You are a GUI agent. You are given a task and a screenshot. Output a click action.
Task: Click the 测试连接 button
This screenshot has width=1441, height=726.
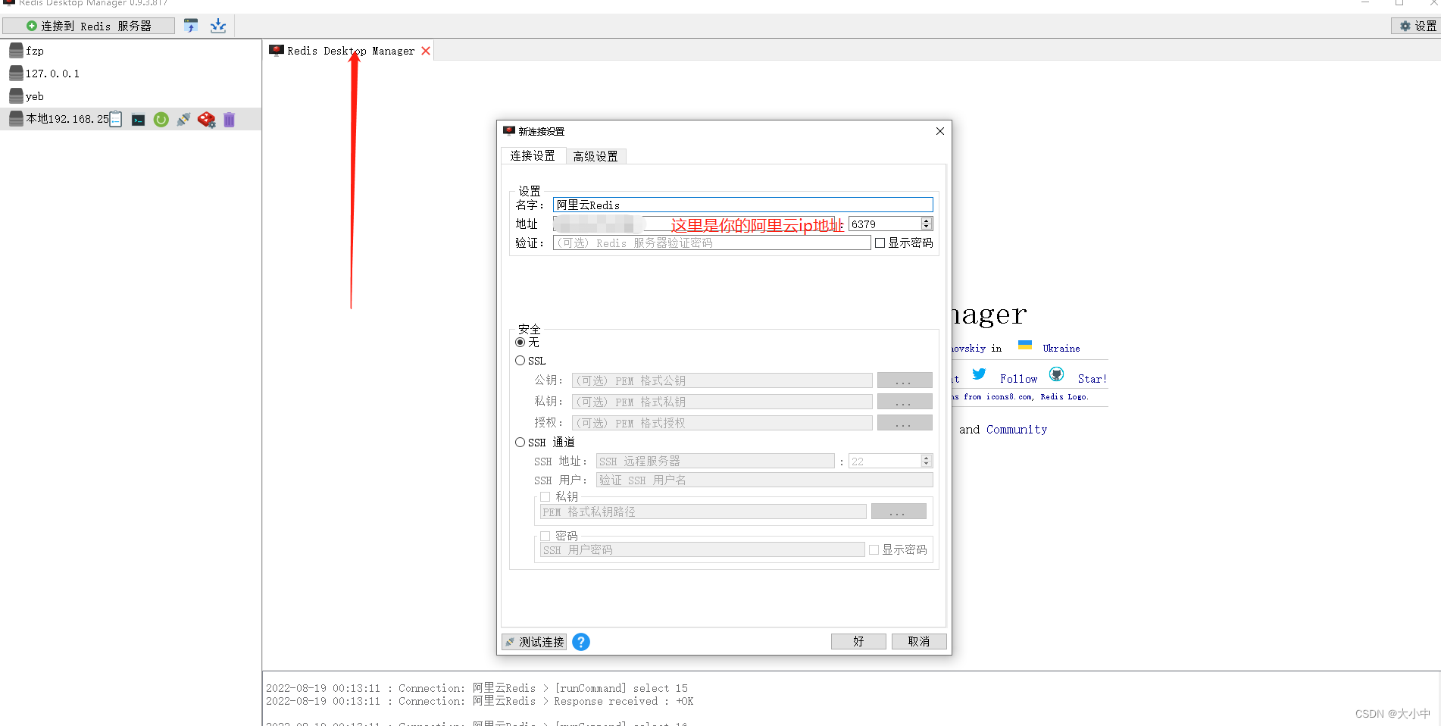[534, 642]
